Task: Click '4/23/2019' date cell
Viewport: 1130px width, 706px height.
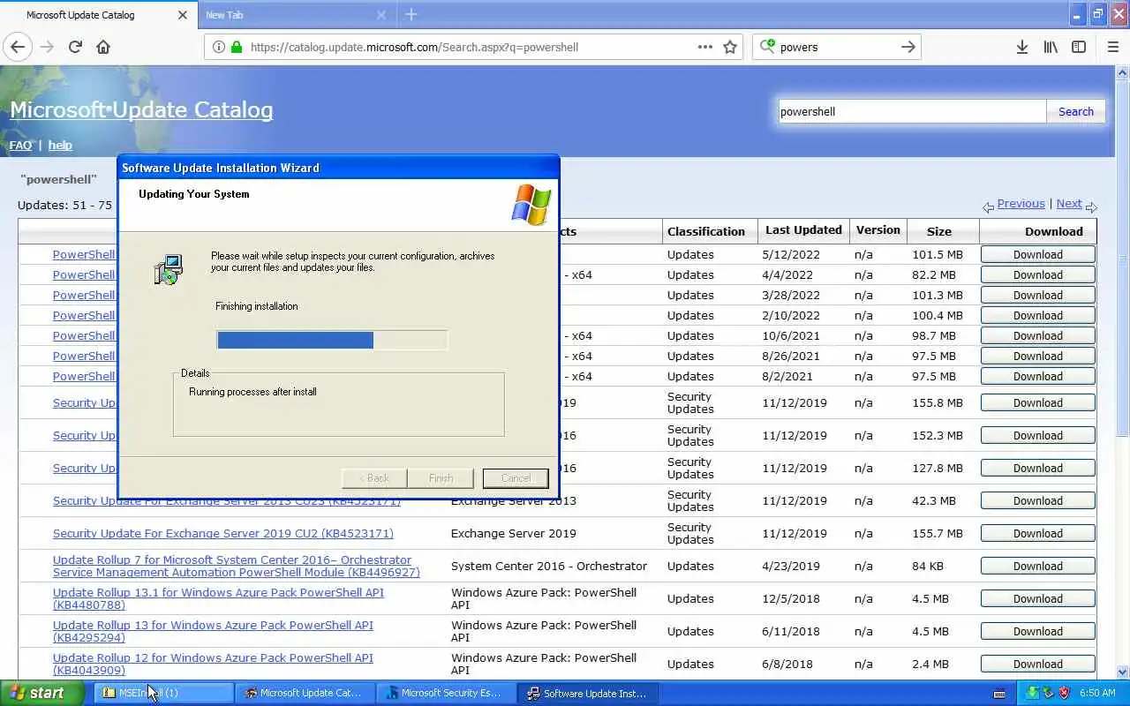Action: [795, 566]
